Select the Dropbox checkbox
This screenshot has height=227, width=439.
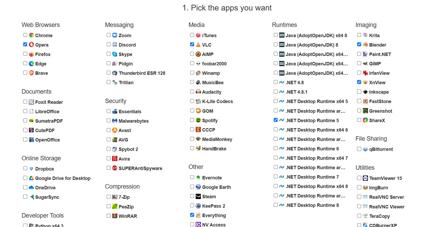(25, 168)
